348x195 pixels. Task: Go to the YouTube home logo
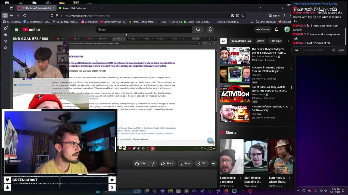(x=31, y=30)
